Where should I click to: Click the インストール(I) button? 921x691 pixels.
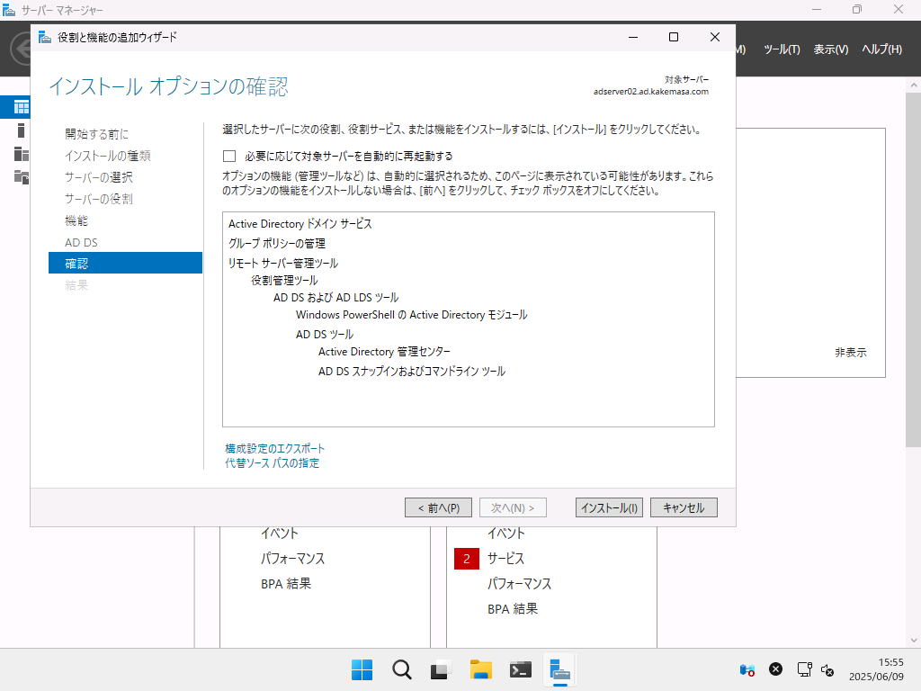click(609, 507)
